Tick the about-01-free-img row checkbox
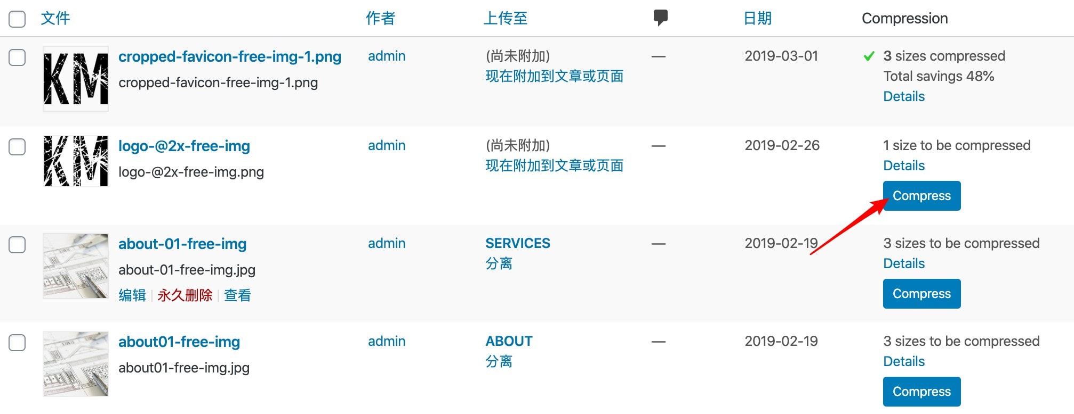The width and height of the screenshot is (1074, 414). pos(17,245)
